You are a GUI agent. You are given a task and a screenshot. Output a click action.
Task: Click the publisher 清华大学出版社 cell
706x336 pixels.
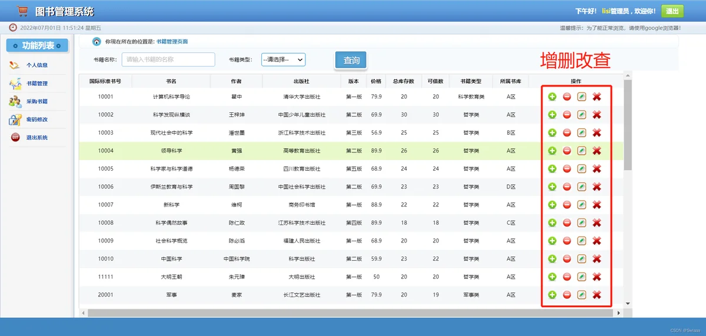(x=302, y=97)
